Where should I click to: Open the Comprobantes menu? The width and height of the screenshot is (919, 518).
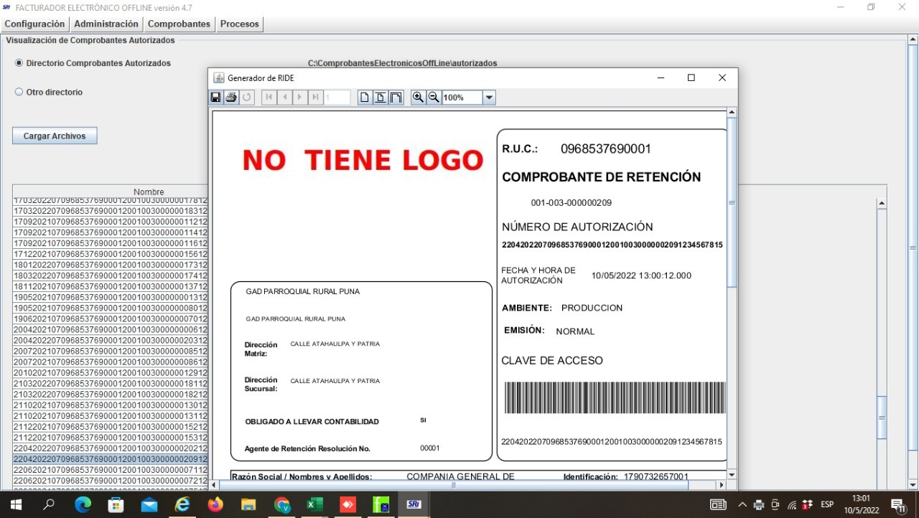click(179, 24)
